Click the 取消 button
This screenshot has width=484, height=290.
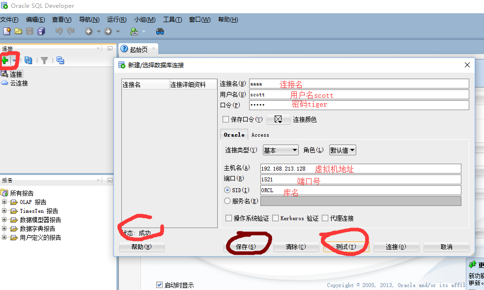(446, 247)
